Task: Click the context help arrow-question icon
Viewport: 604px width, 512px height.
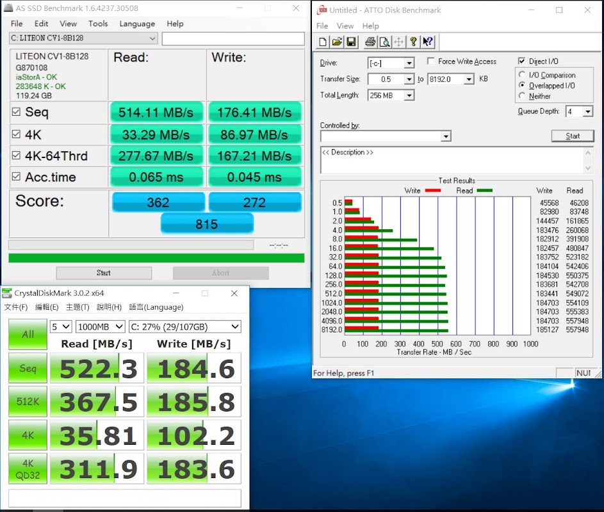Action: pyautogui.click(x=427, y=42)
